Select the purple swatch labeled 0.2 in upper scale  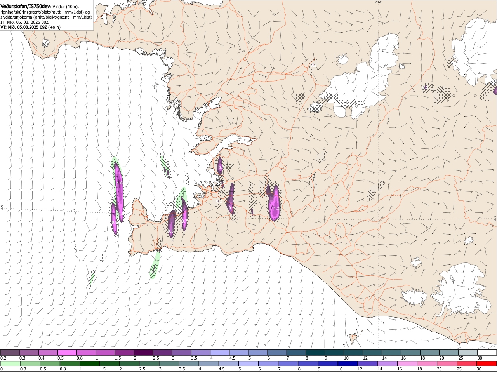[10, 352]
